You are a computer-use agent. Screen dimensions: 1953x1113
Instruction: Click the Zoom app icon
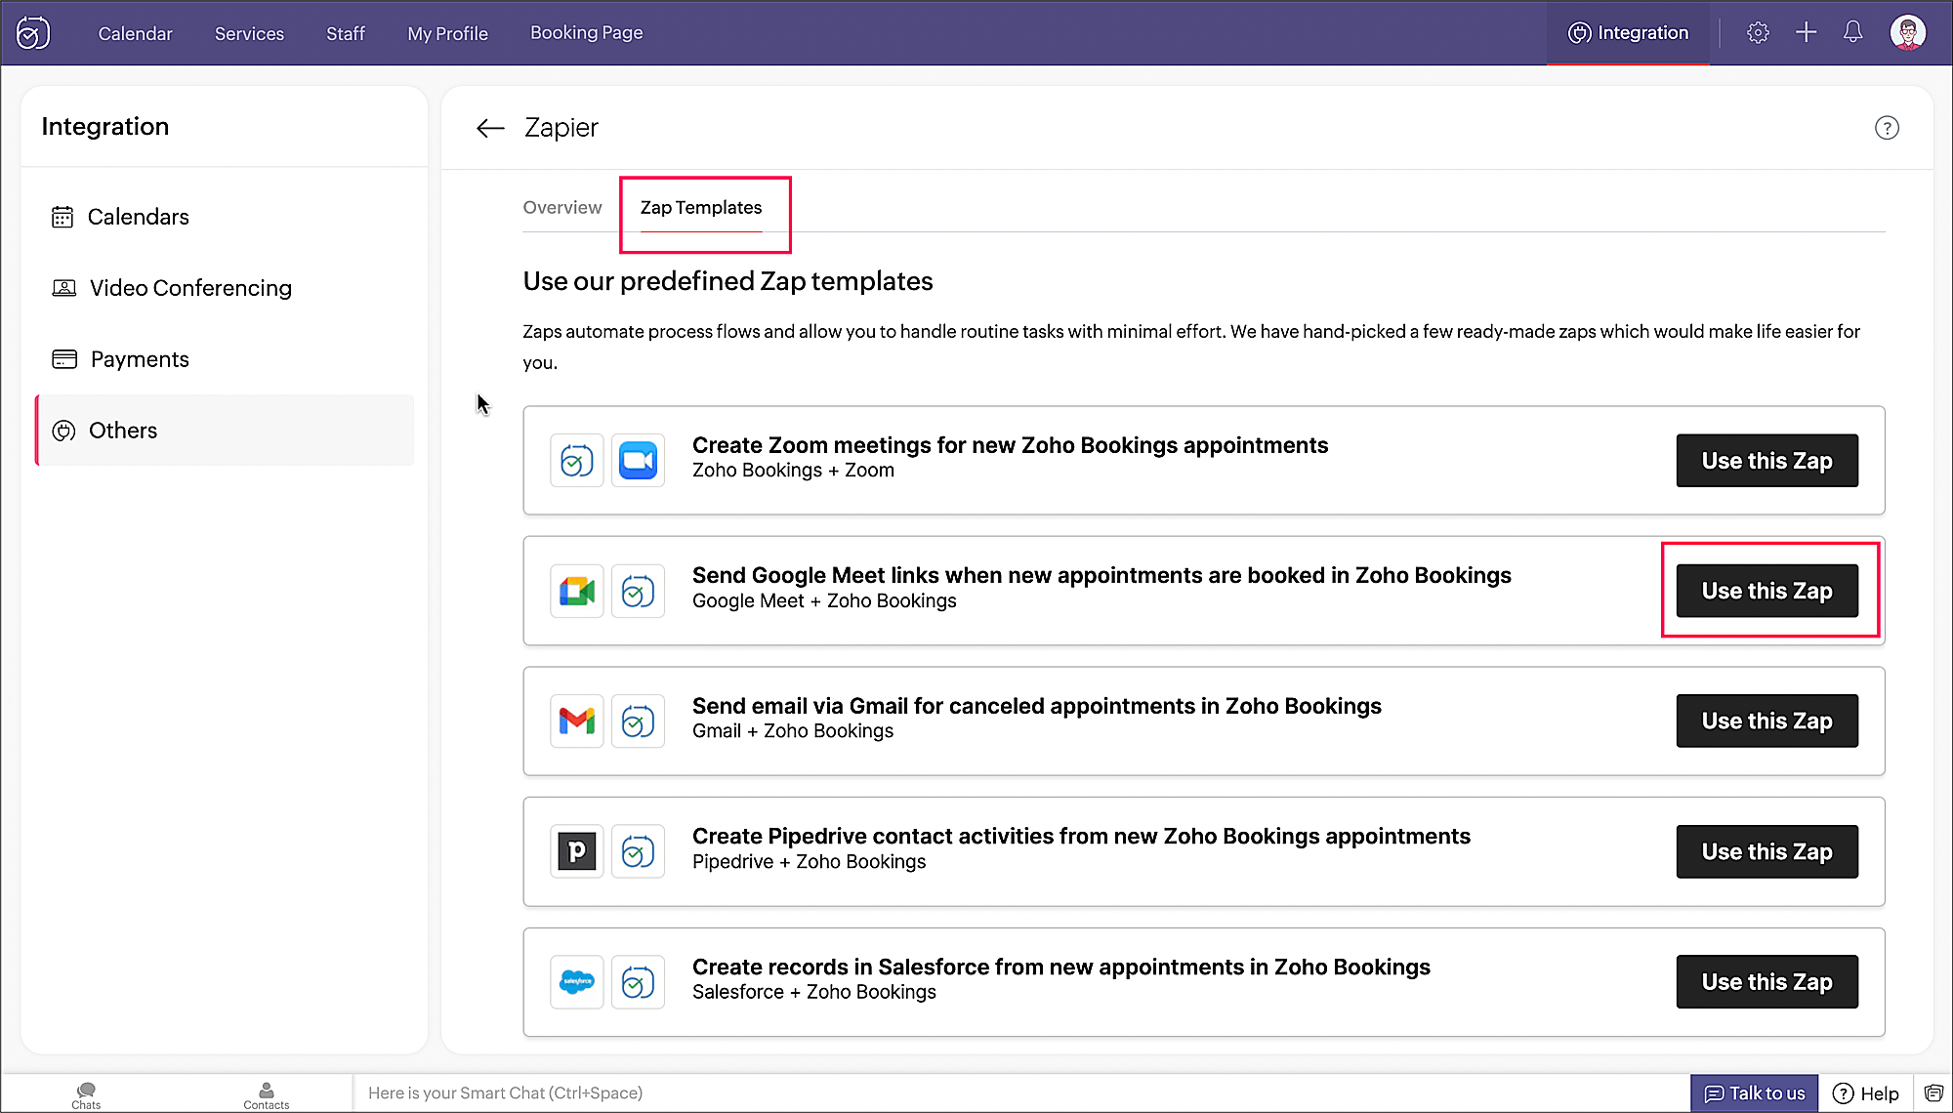[638, 461]
